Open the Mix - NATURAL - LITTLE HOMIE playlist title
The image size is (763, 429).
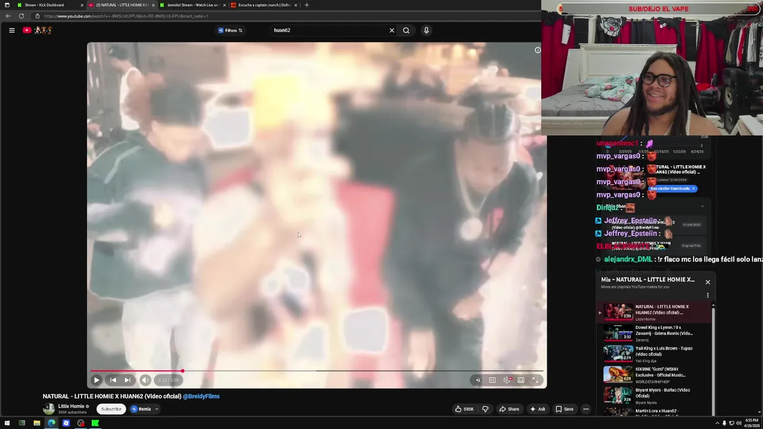(648, 279)
